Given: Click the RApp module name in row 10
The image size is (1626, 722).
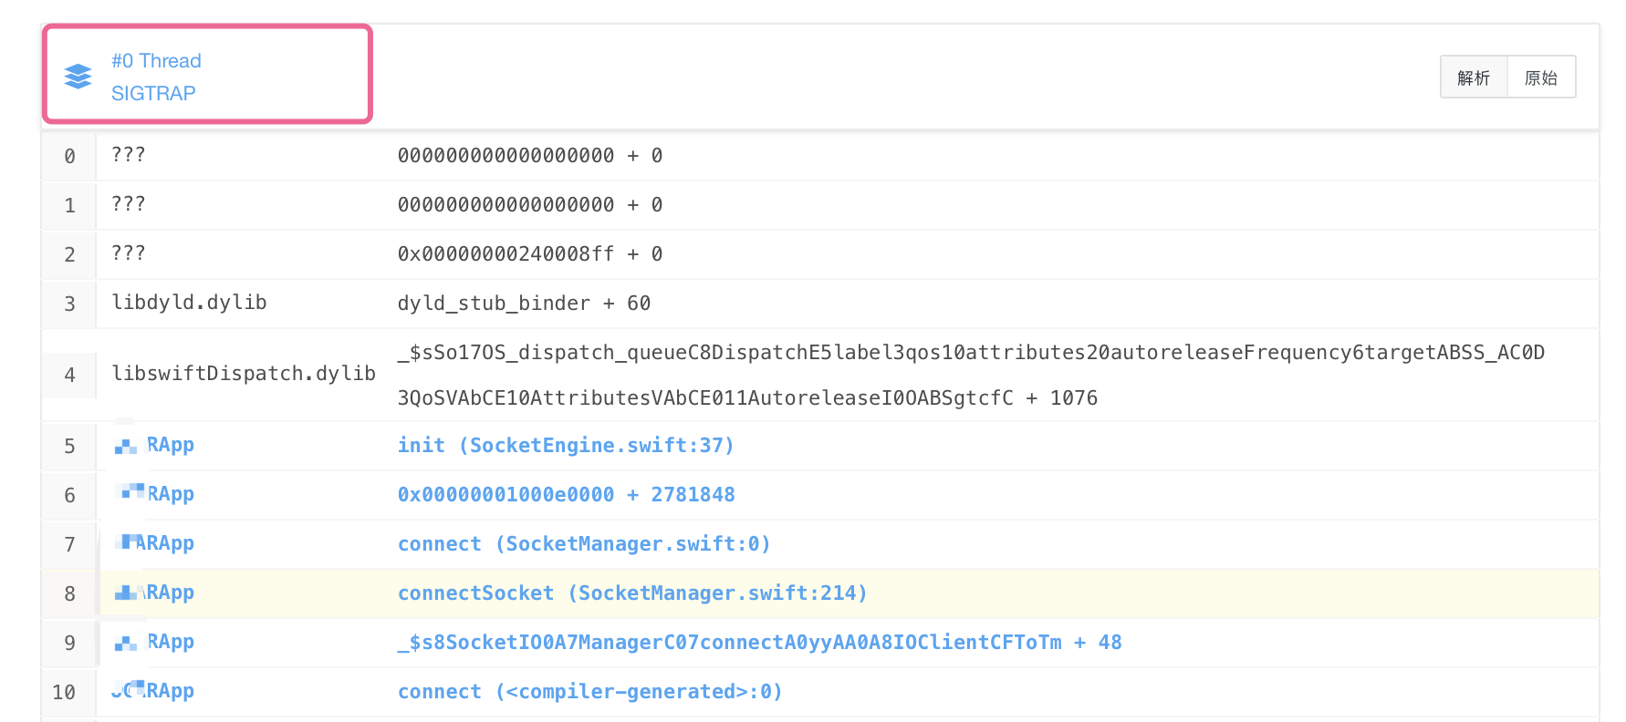Looking at the screenshot, I should pos(171,691).
